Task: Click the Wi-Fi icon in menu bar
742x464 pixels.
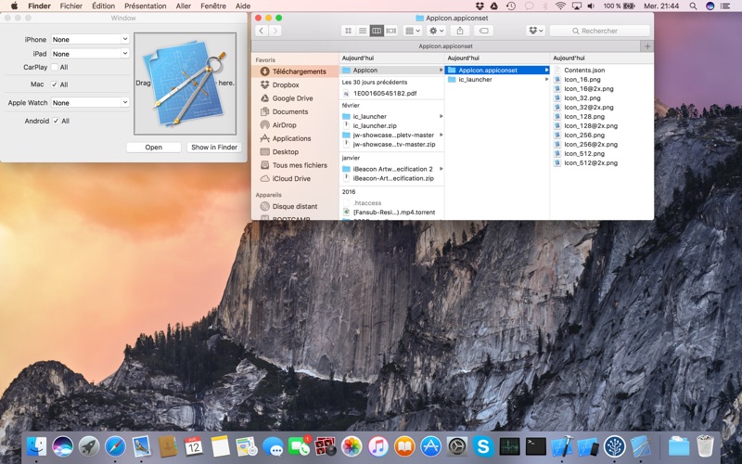Action: click(560, 6)
